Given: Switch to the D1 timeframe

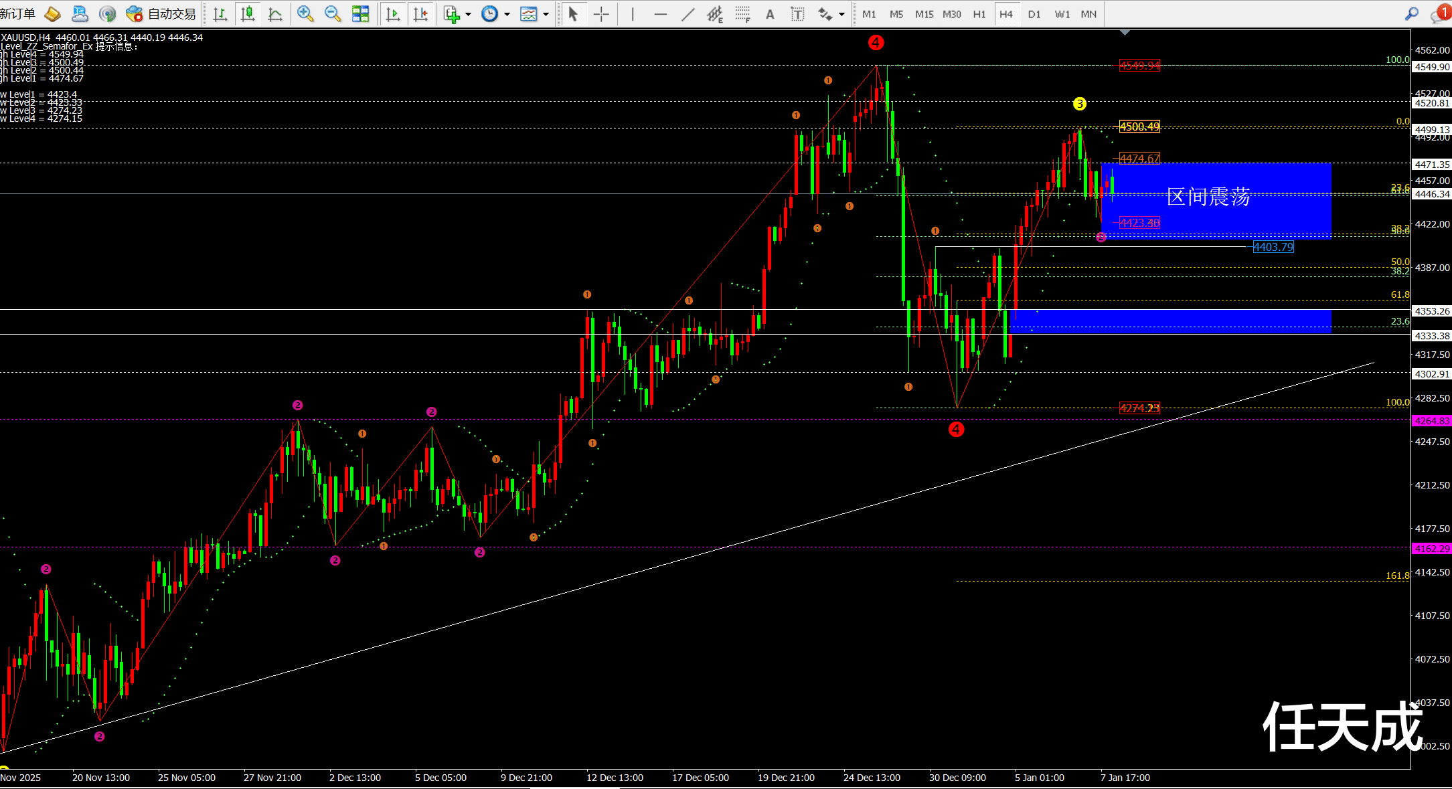Looking at the screenshot, I should (x=1034, y=14).
